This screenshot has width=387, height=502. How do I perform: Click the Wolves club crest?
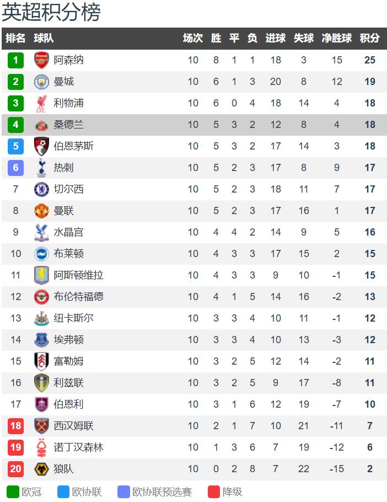coord(41,469)
